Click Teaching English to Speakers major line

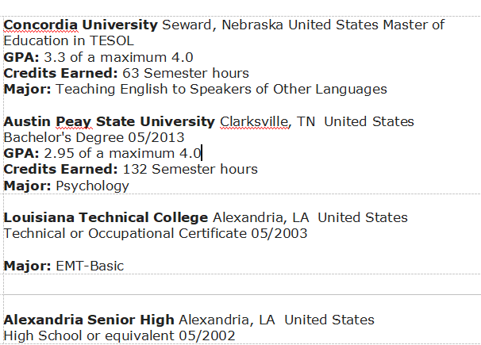(x=221, y=89)
